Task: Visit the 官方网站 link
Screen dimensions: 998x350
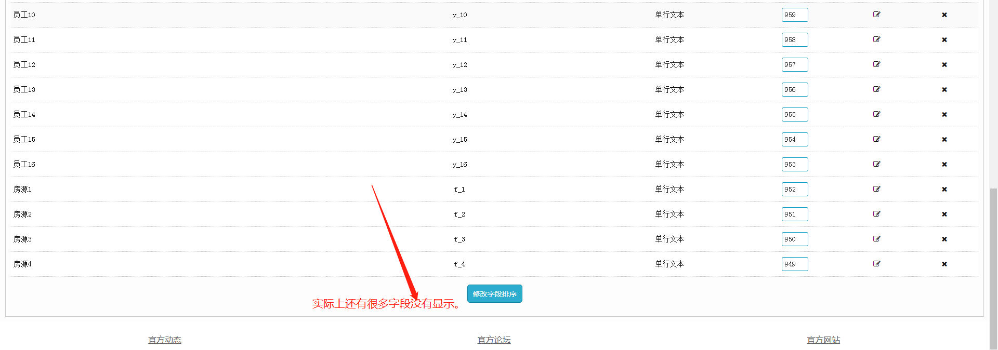Action: (823, 340)
